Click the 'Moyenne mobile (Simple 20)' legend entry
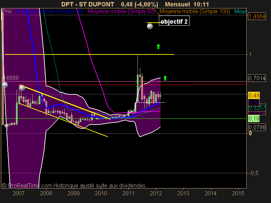This screenshot has width=271, height=203. [49, 12]
